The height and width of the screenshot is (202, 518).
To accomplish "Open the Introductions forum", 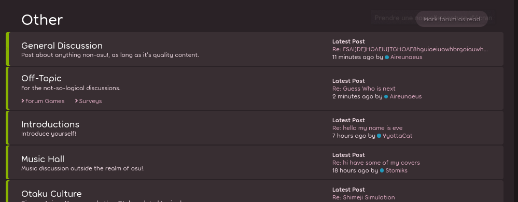I will pos(50,124).
